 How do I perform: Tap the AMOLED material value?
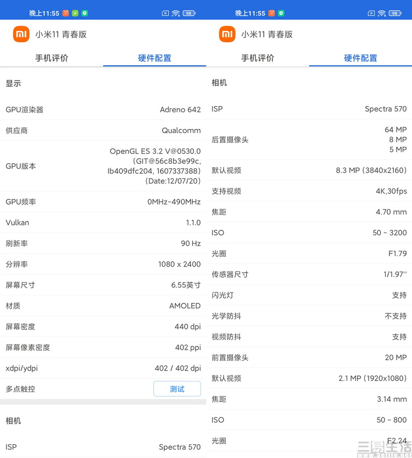[x=185, y=306]
